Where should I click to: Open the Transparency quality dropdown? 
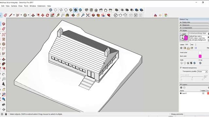tap(202, 71)
